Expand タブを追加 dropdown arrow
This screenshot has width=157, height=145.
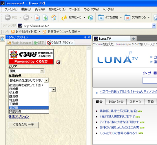(121, 17)
